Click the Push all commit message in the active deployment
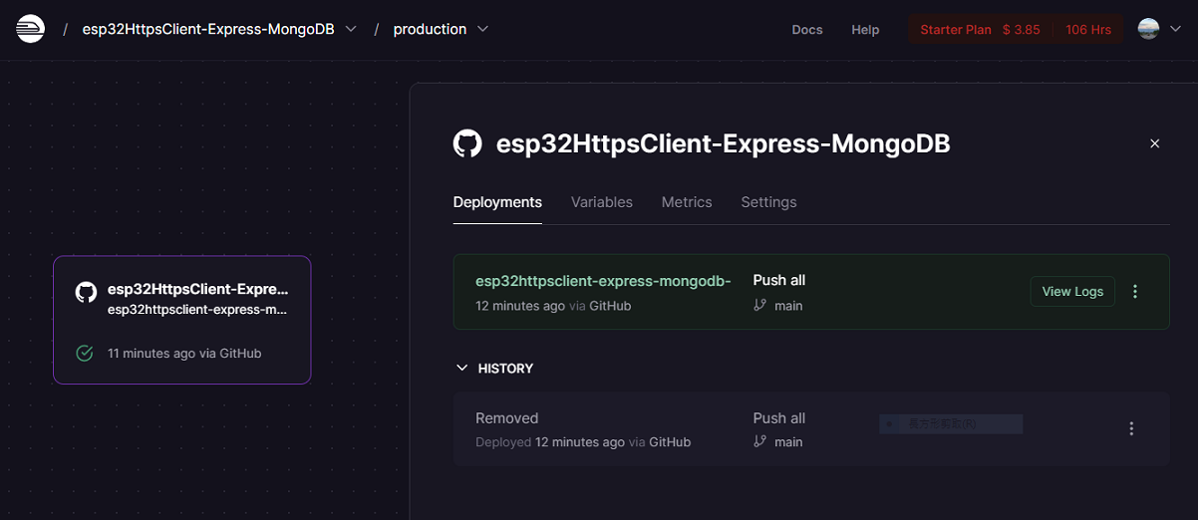1198x520 pixels. tap(779, 281)
